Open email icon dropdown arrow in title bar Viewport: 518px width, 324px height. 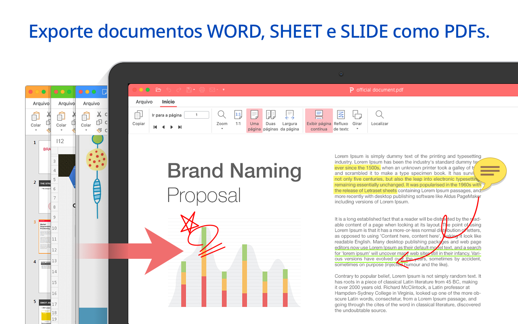217,90
